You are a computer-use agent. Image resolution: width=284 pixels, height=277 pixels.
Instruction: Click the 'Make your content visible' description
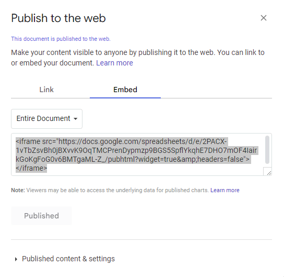138,58
